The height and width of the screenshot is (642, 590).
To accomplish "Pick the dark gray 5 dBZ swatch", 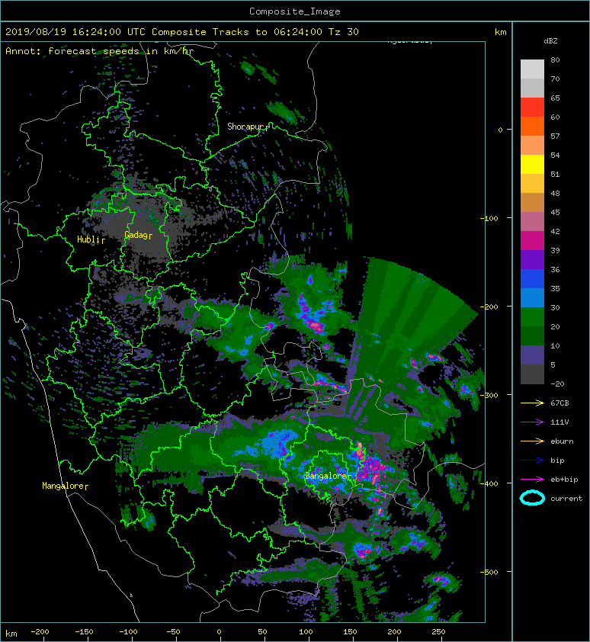I will coord(532,374).
